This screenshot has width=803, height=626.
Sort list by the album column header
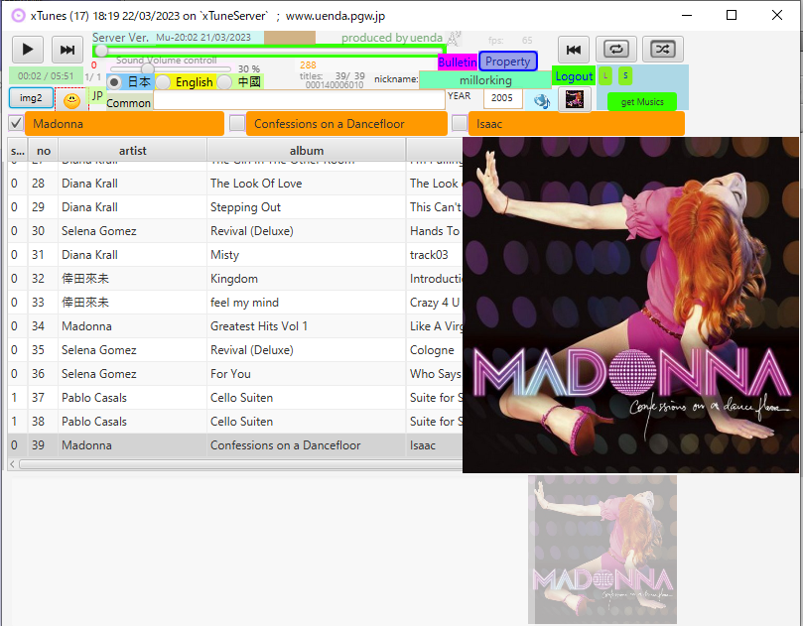pyautogui.click(x=306, y=151)
